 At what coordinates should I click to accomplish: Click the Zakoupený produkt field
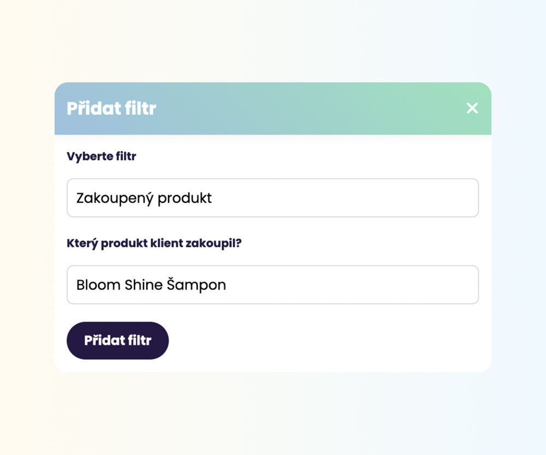click(272, 198)
